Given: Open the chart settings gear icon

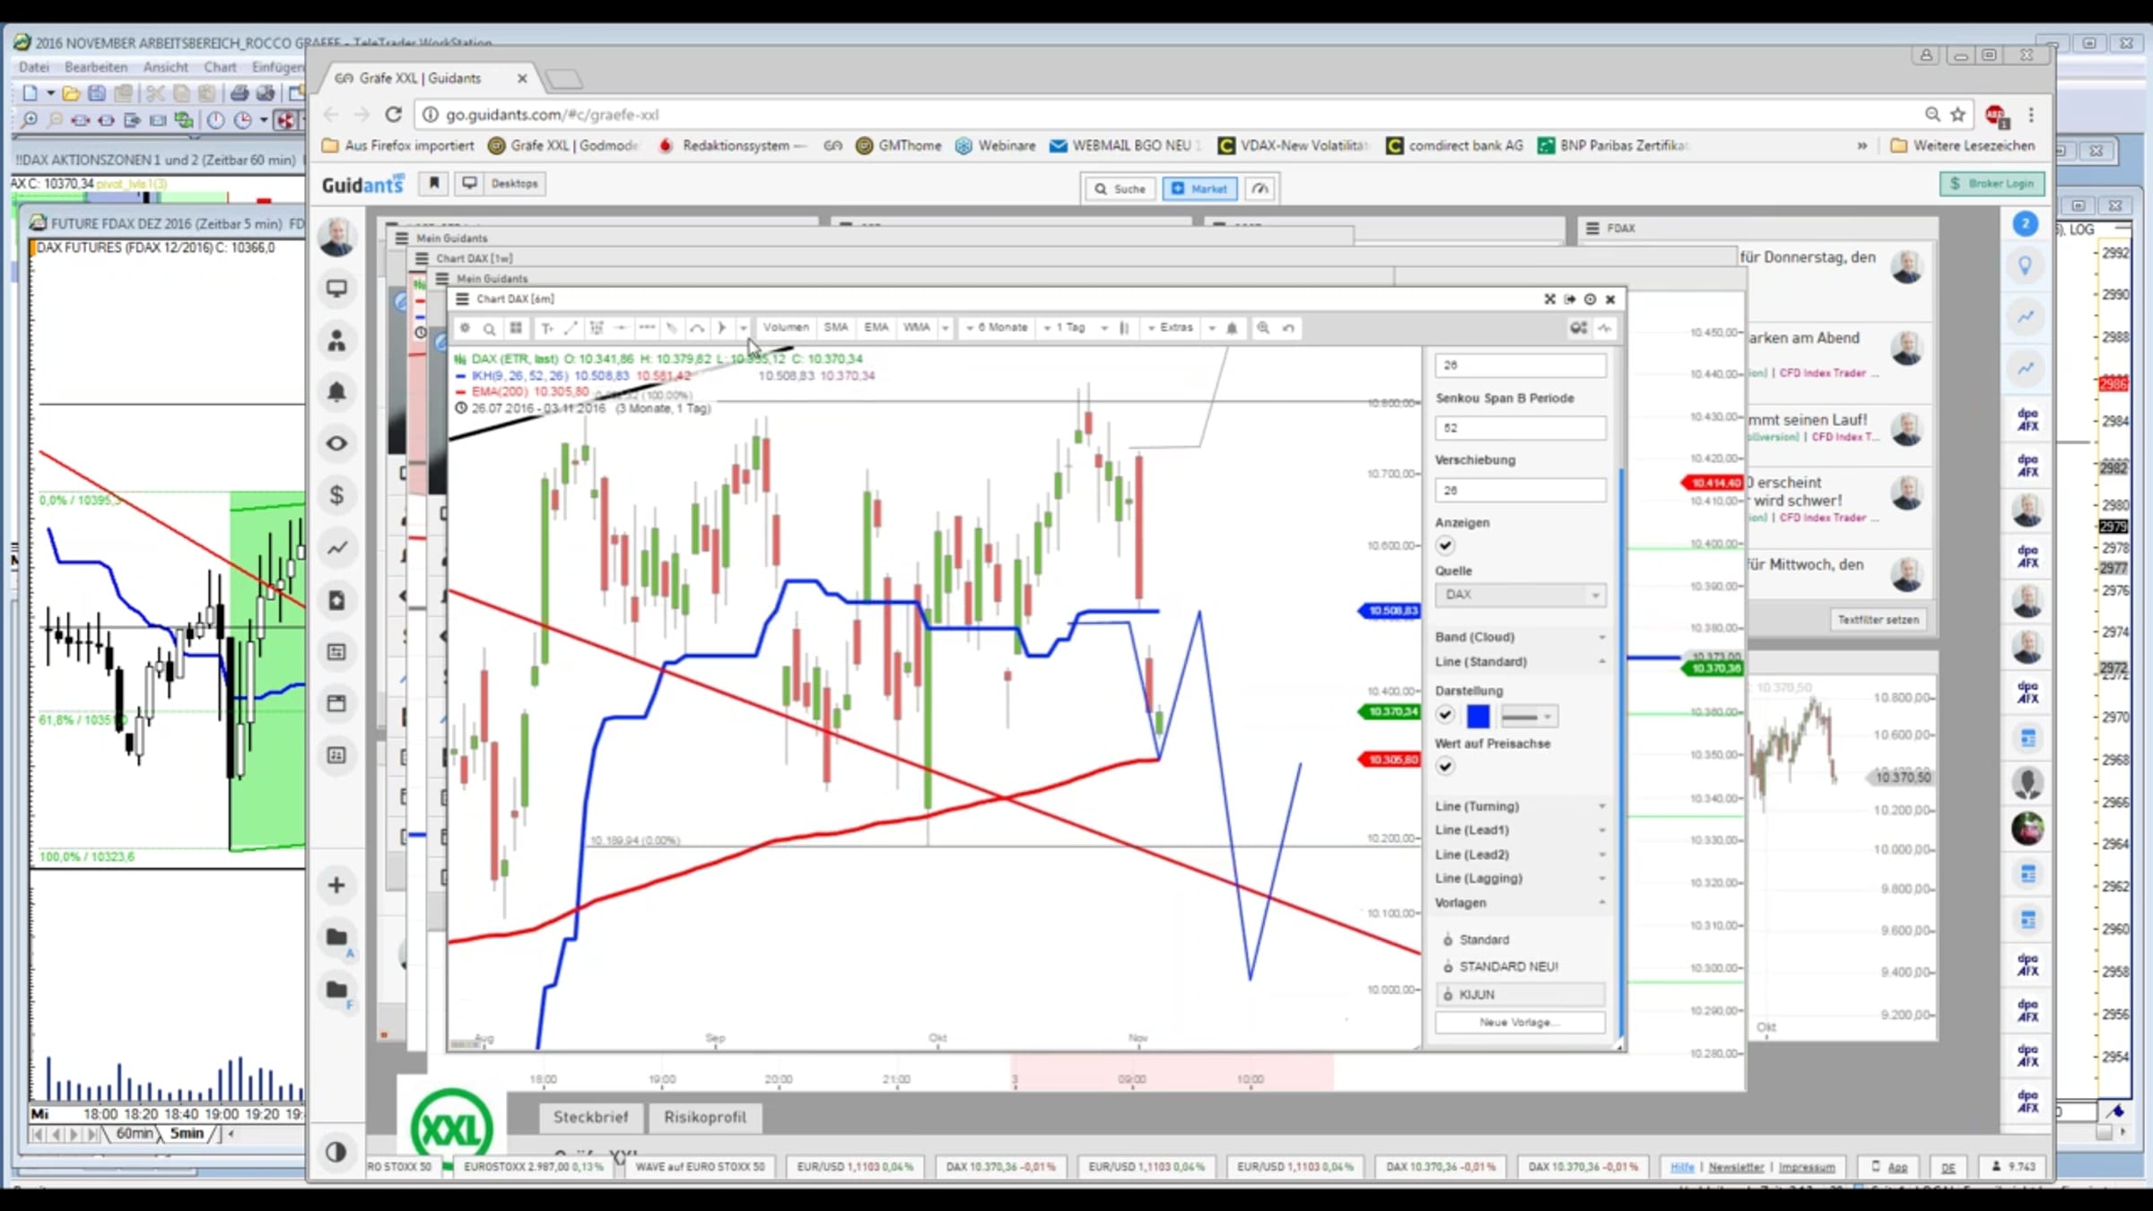Looking at the screenshot, I should tap(465, 328).
